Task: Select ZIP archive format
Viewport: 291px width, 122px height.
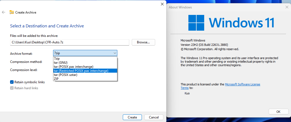Action: 85,79
